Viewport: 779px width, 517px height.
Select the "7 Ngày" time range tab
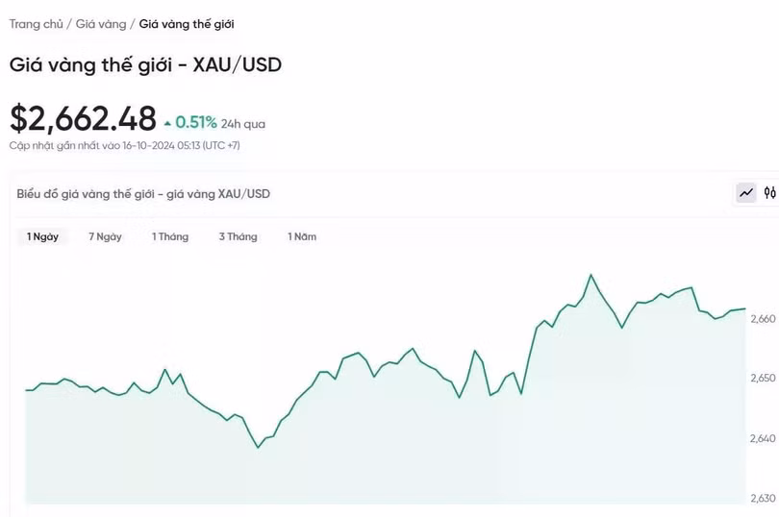[x=105, y=236]
